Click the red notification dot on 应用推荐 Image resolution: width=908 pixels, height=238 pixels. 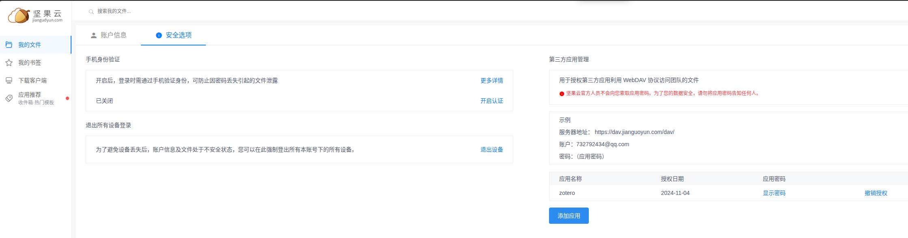(67, 98)
